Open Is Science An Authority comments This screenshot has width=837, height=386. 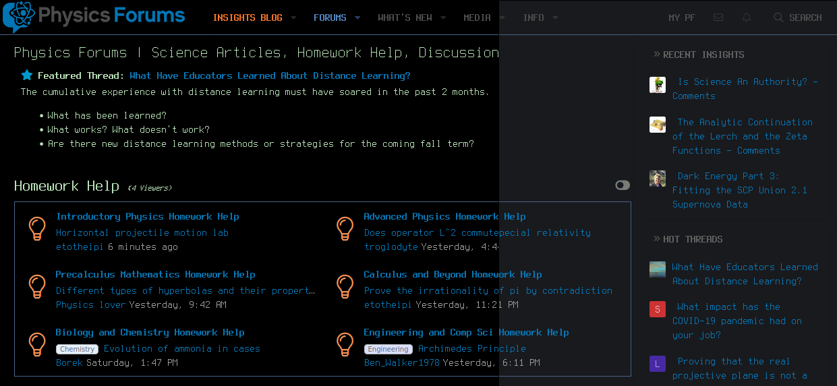(x=745, y=88)
